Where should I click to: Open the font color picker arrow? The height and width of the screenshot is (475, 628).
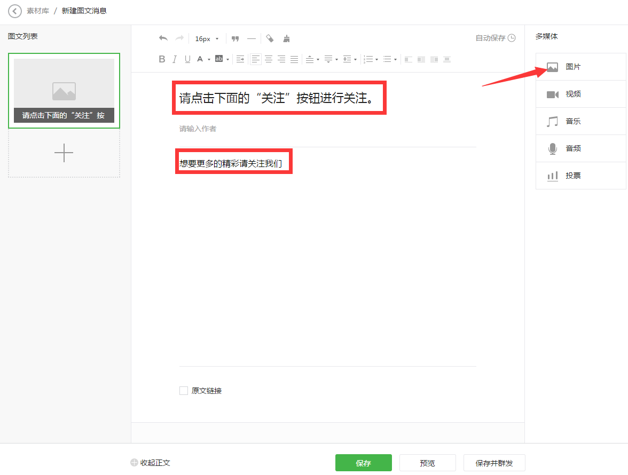(209, 59)
